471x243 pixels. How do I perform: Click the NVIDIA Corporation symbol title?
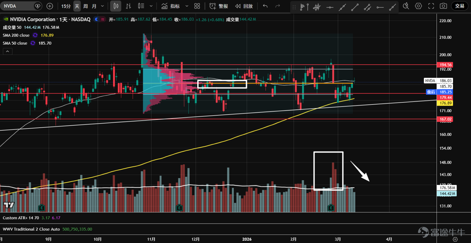pyautogui.click(x=33, y=19)
